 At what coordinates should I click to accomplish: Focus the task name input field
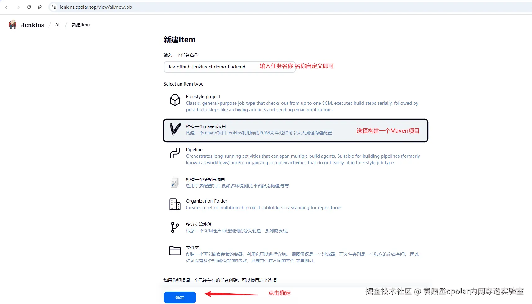(x=230, y=67)
